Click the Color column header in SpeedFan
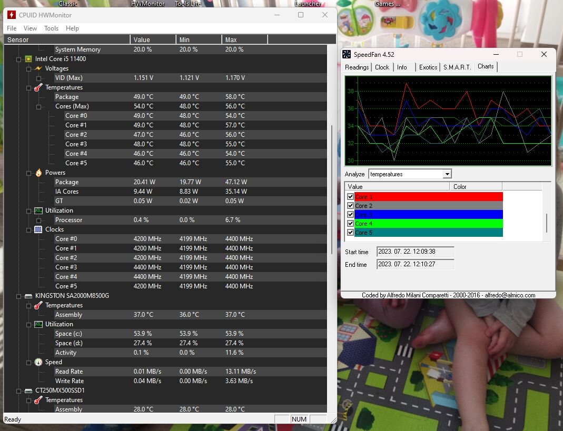 (476, 187)
